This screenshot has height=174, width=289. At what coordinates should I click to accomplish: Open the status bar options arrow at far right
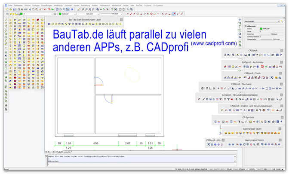[283, 169]
